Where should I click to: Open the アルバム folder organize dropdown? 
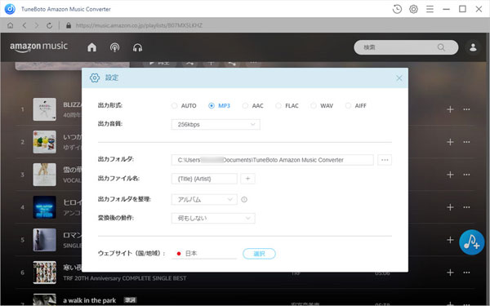pyautogui.click(x=204, y=200)
